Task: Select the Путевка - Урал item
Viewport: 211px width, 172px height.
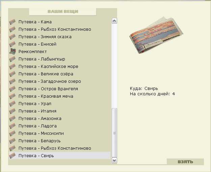Action: click(x=60, y=104)
